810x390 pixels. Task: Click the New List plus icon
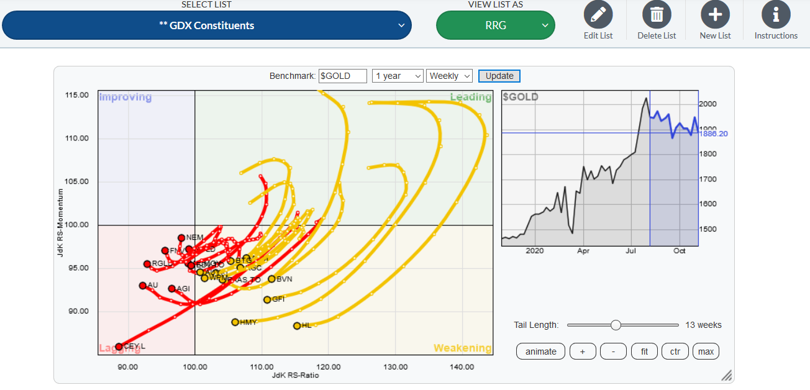click(x=715, y=14)
